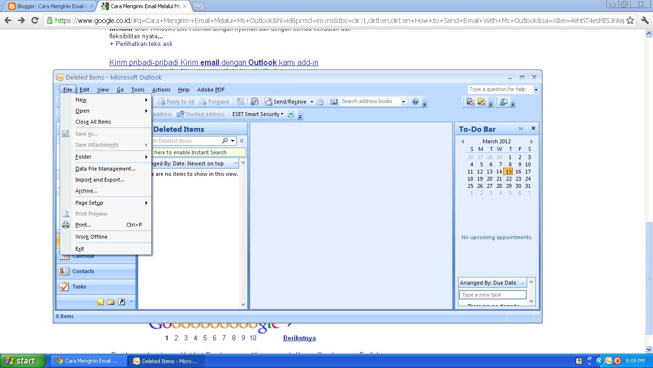653x368 pixels.
Task: Click the Search address books field
Action: click(370, 102)
